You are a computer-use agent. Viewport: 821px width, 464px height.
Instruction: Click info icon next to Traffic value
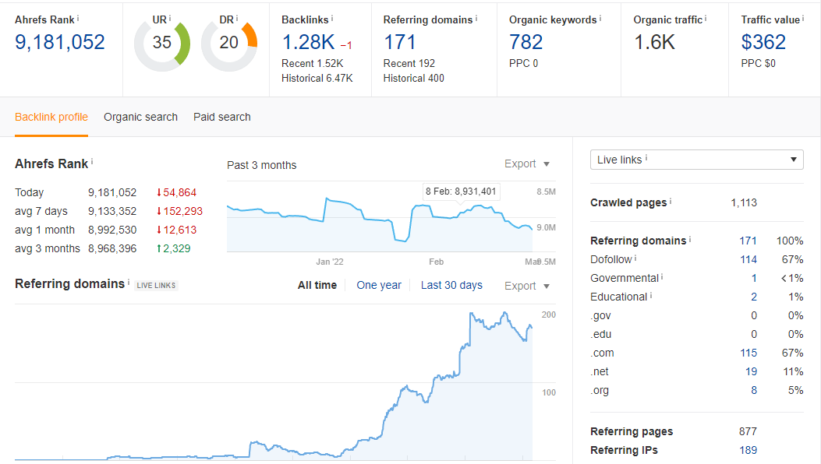[x=802, y=19]
